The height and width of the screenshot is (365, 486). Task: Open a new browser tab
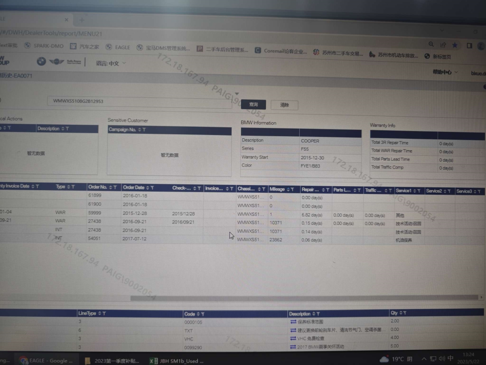tap(82, 20)
